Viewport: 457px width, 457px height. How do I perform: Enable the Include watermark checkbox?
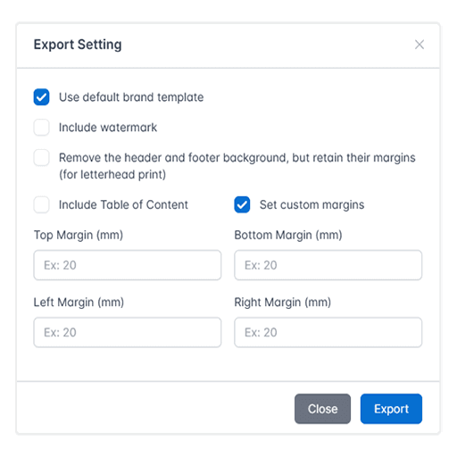click(41, 128)
